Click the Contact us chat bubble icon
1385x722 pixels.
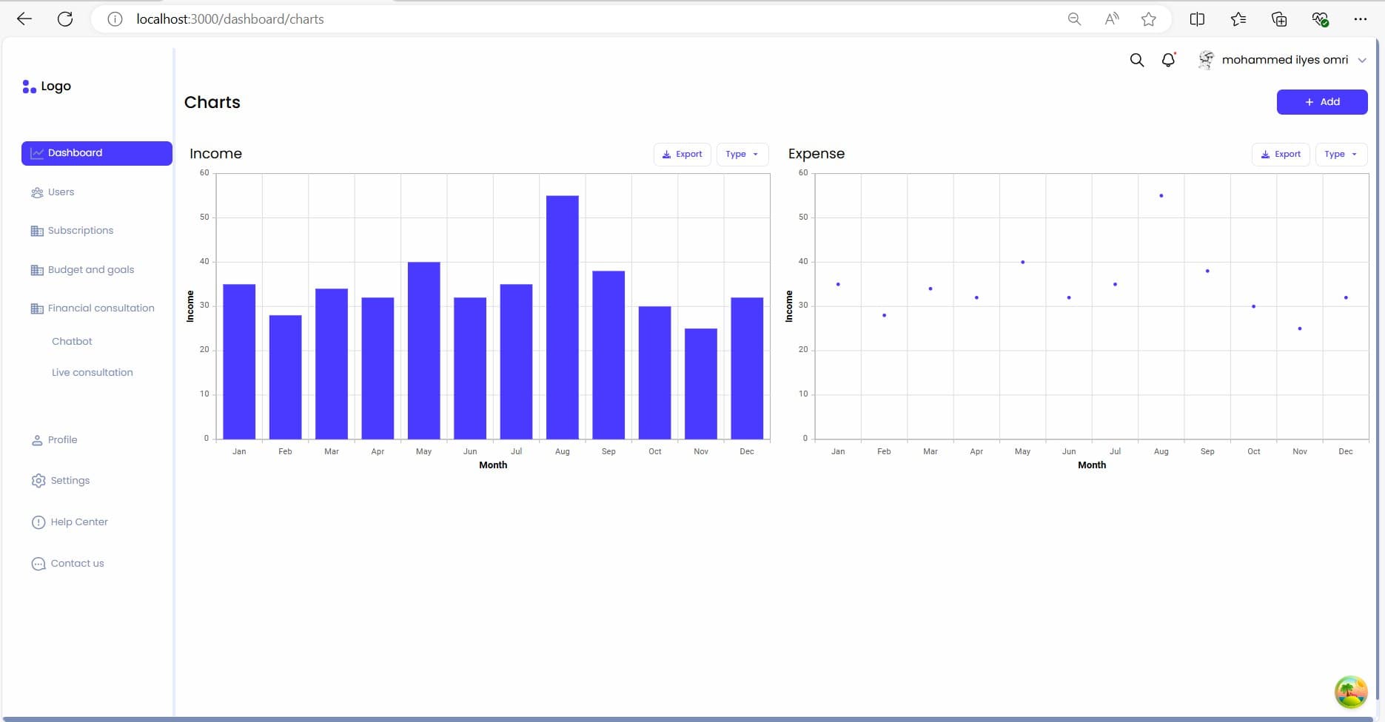click(x=38, y=564)
